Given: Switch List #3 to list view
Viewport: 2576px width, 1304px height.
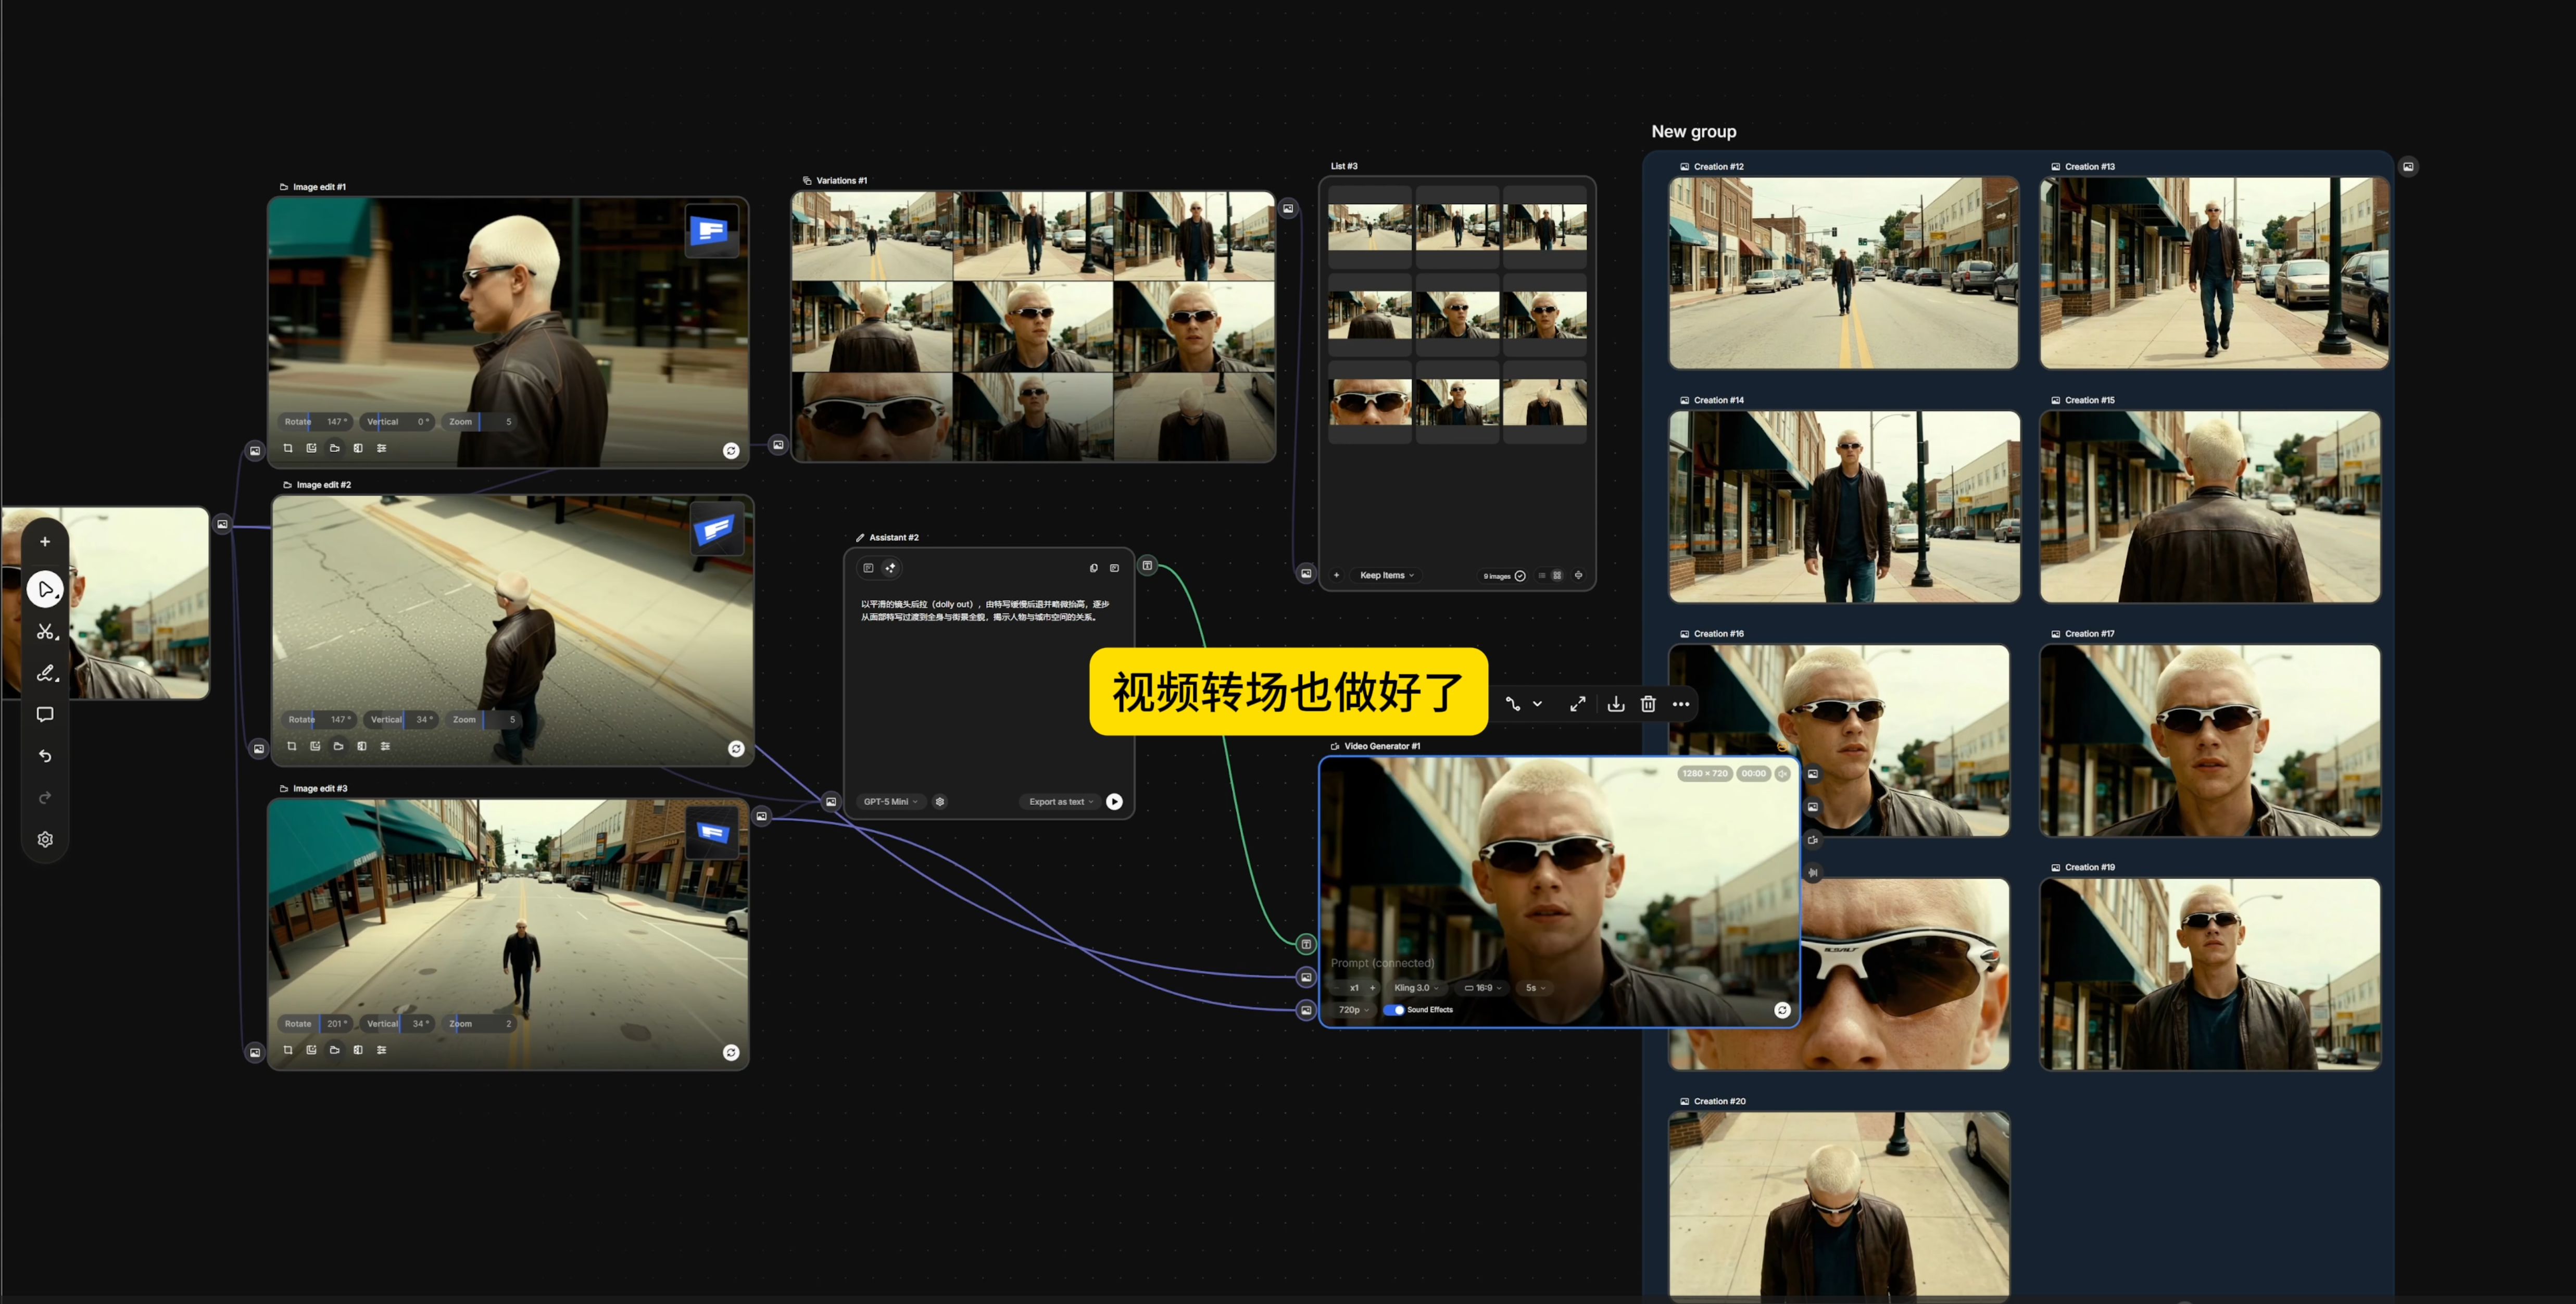Looking at the screenshot, I should (1542, 575).
